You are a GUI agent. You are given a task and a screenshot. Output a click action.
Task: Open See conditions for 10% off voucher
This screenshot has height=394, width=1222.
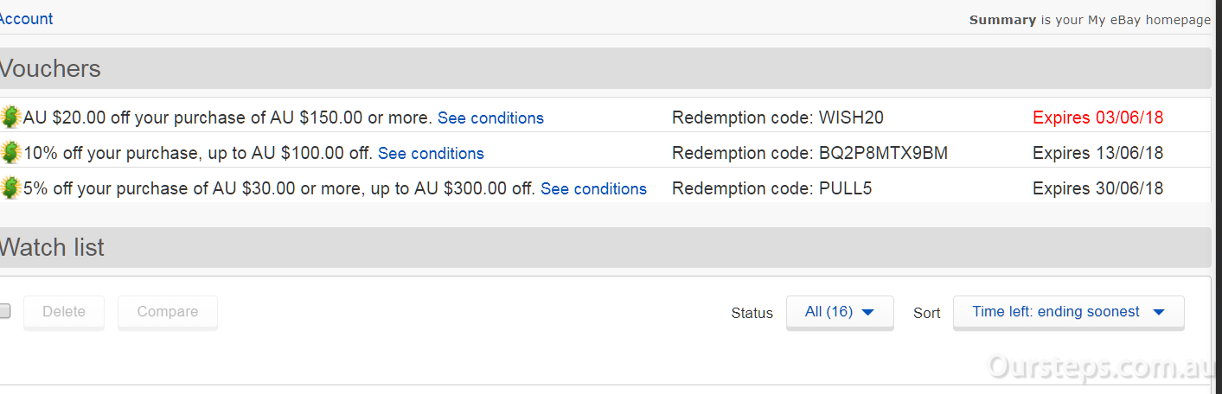point(431,154)
